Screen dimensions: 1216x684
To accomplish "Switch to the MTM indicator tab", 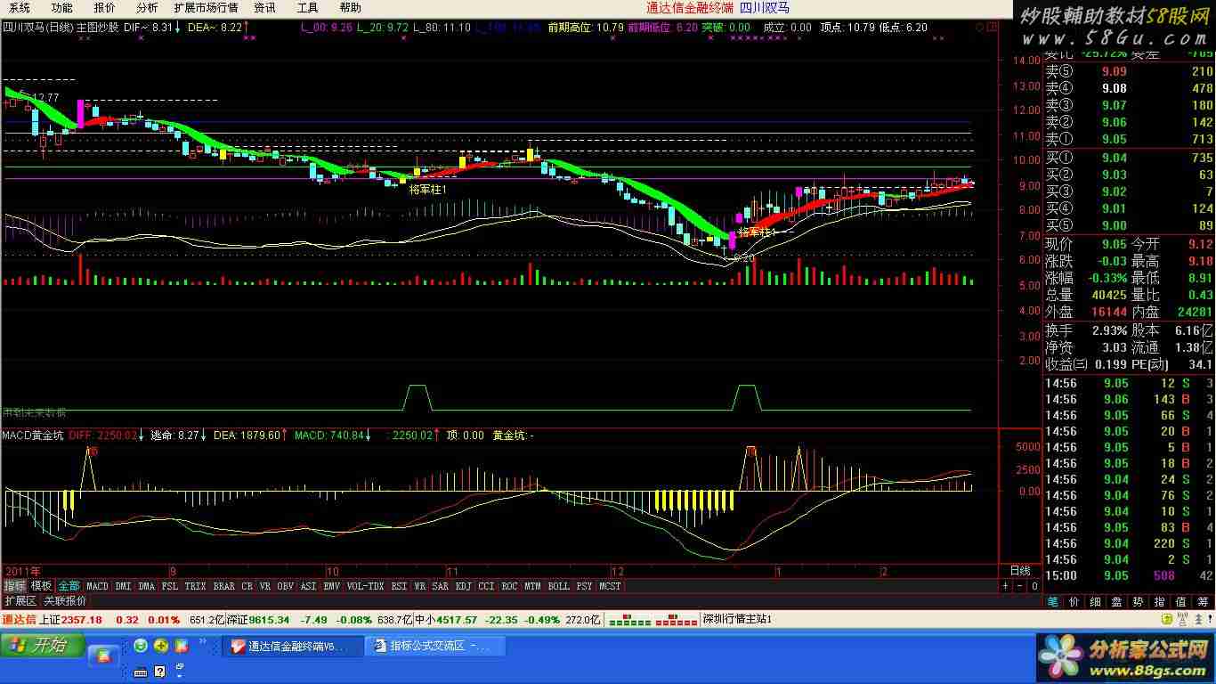I will pyautogui.click(x=532, y=586).
